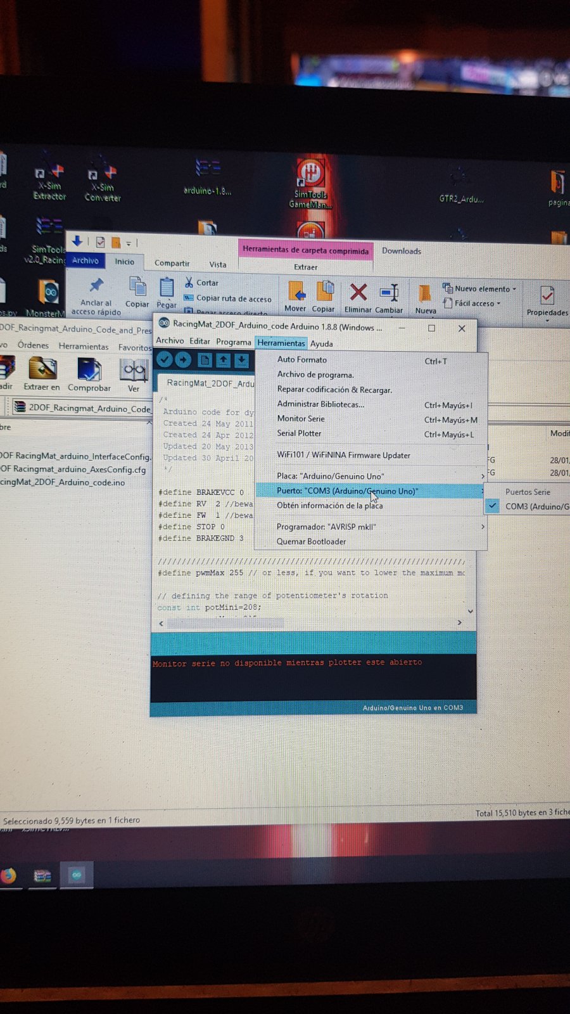The height and width of the screenshot is (1014, 570).
Task: Click the Pegar clipboard icon in Explorer
Action: [167, 287]
